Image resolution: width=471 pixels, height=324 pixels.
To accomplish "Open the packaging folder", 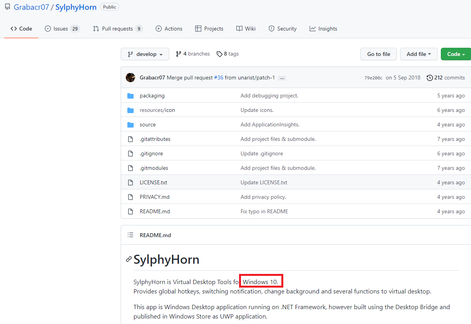I will 152,95.
